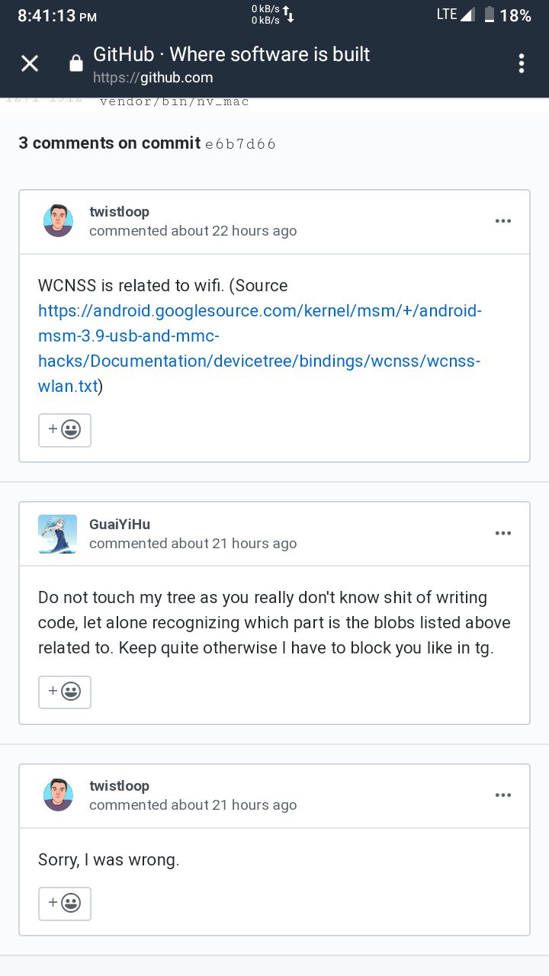Viewport: 549px width, 976px height.
Task: Open GuaiYiHu username link
Action: coord(120,524)
